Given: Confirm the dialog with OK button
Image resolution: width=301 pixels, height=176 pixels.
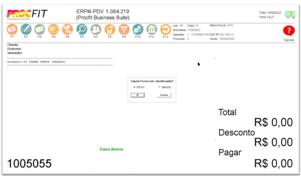Looking at the screenshot, I should pyautogui.click(x=137, y=95).
